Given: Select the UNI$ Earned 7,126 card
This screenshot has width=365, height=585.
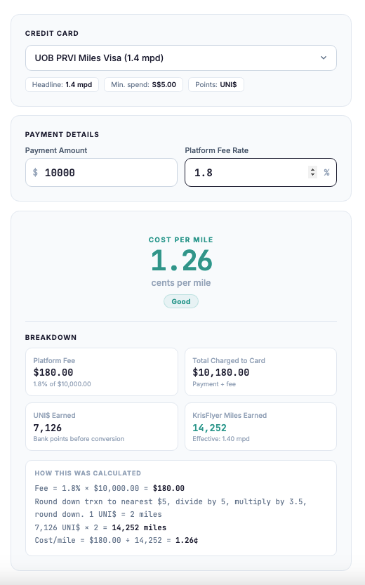Looking at the screenshot, I should (x=101, y=426).
